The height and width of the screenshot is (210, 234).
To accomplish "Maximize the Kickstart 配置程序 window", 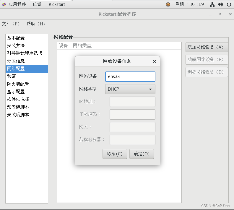I will pos(220,14).
